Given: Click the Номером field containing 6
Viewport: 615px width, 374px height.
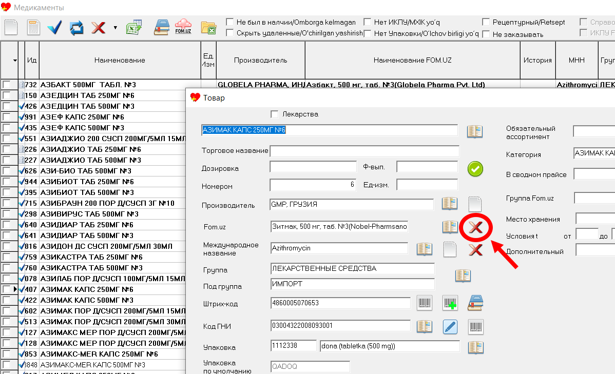Looking at the screenshot, I should pyautogui.click(x=313, y=185).
